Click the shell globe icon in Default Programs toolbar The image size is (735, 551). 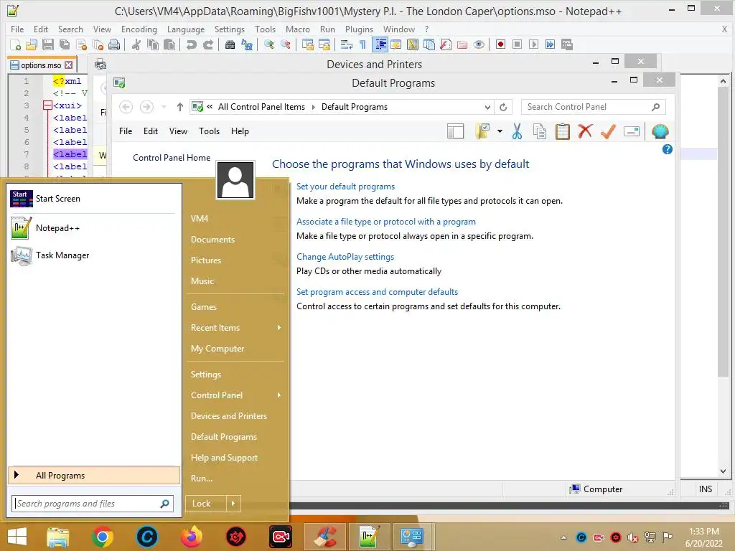[x=660, y=132]
